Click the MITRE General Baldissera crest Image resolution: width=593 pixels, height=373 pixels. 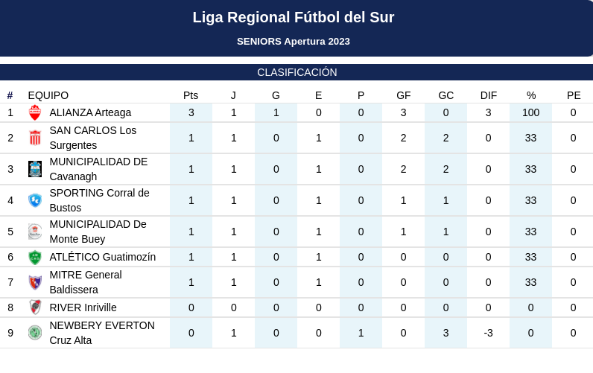click(x=35, y=282)
